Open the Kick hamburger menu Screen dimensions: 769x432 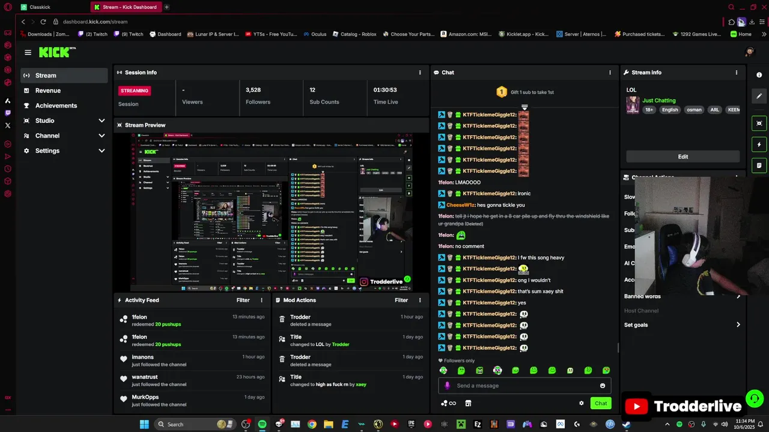(x=28, y=52)
